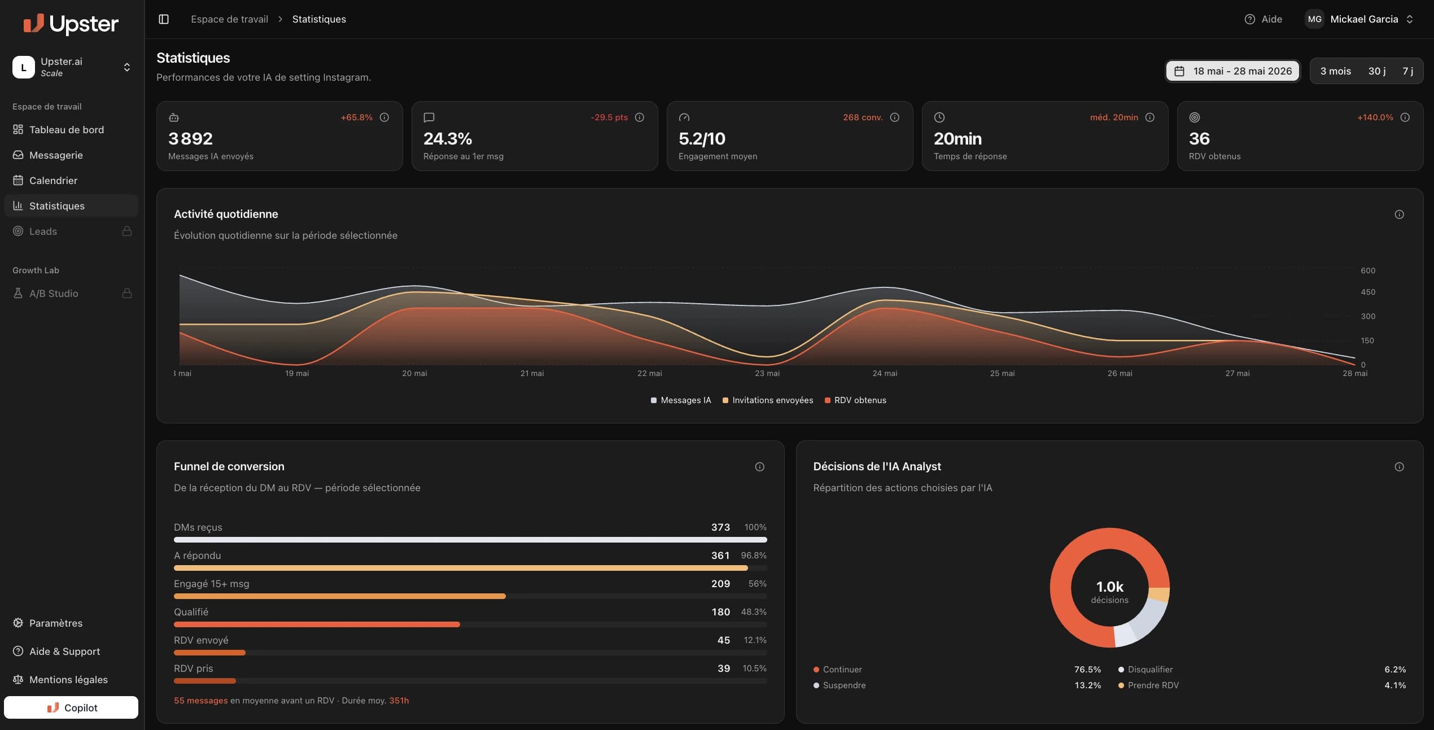Click the lock icon beside Leads
Viewport: 1434px width, 730px height.
127,231
